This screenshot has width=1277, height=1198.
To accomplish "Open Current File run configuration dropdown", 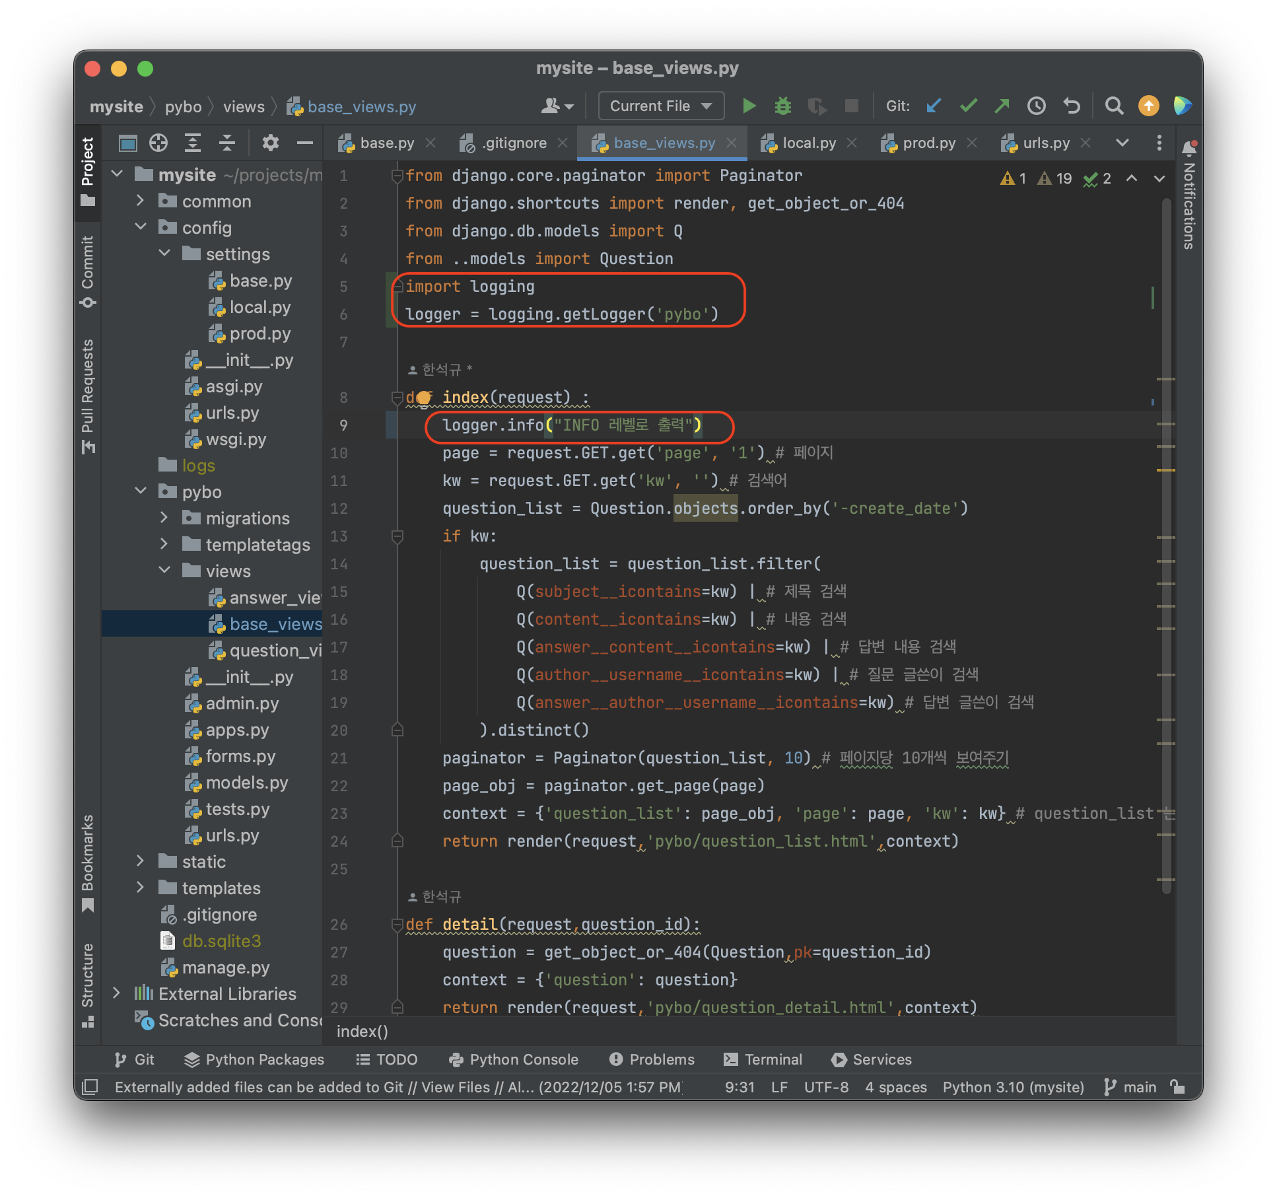I will [x=660, y=106].
